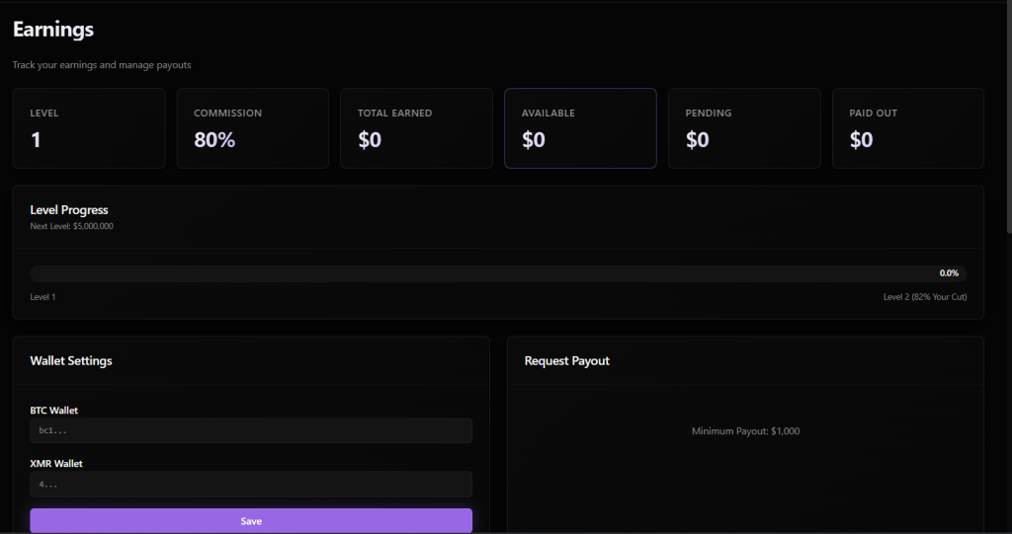Click the Minimum Payout: $1,000 notice
Image resolution: width=1012 pixels, height=534 pixels.
745,431
